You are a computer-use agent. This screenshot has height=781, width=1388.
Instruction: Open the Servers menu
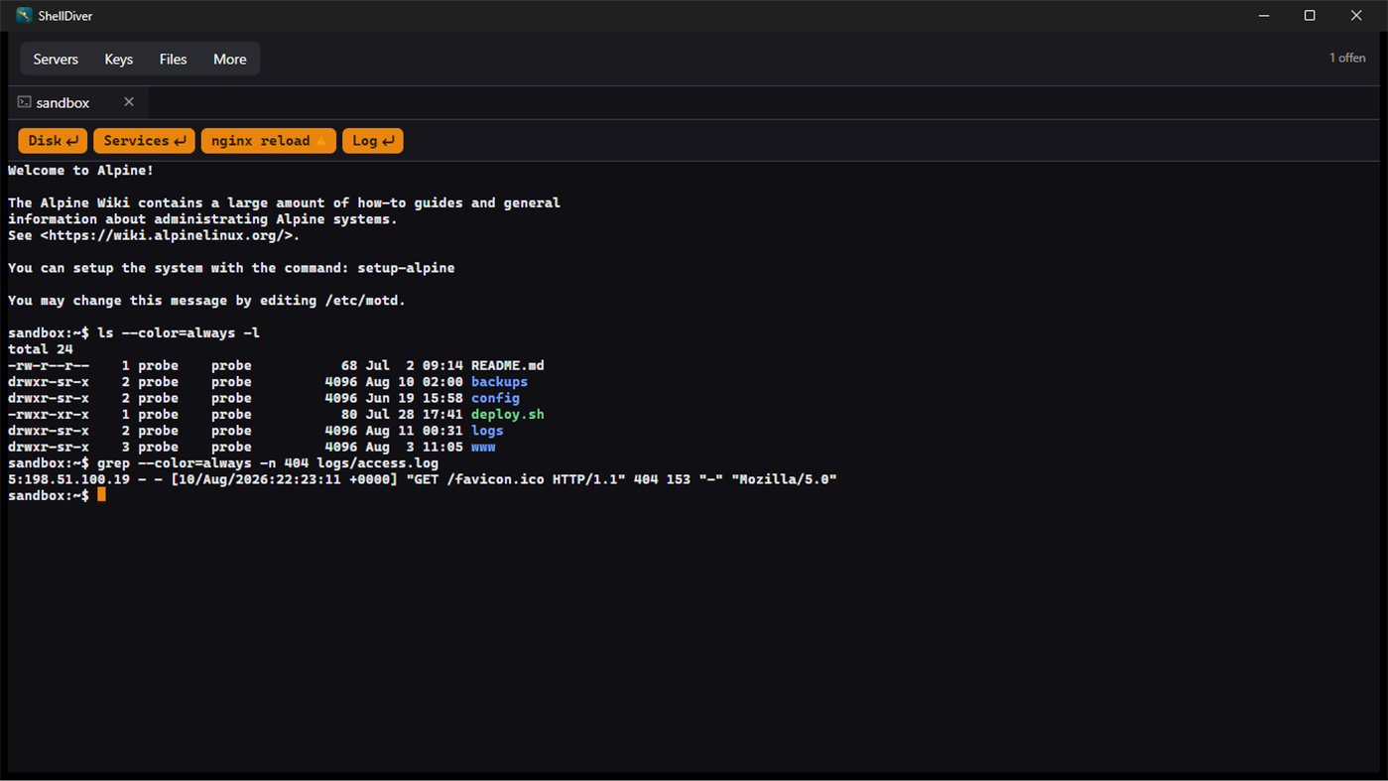(56, 60)
